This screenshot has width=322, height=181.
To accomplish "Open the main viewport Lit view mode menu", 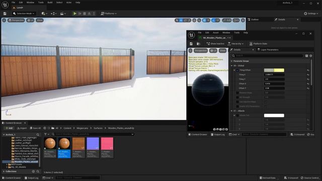I will pos(30,20).
